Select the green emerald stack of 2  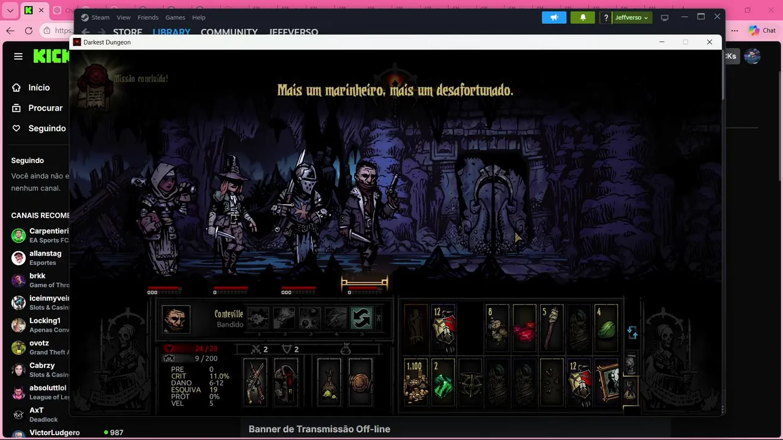coord(443,381)
